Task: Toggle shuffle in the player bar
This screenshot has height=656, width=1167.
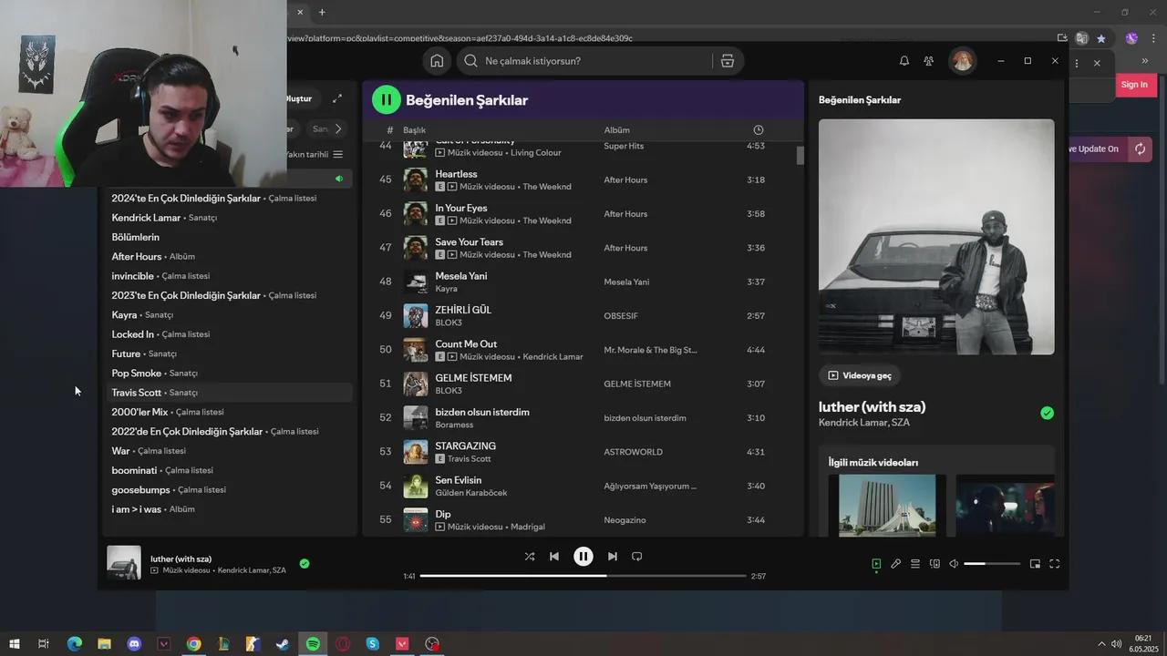Action: tap(530, 557)
